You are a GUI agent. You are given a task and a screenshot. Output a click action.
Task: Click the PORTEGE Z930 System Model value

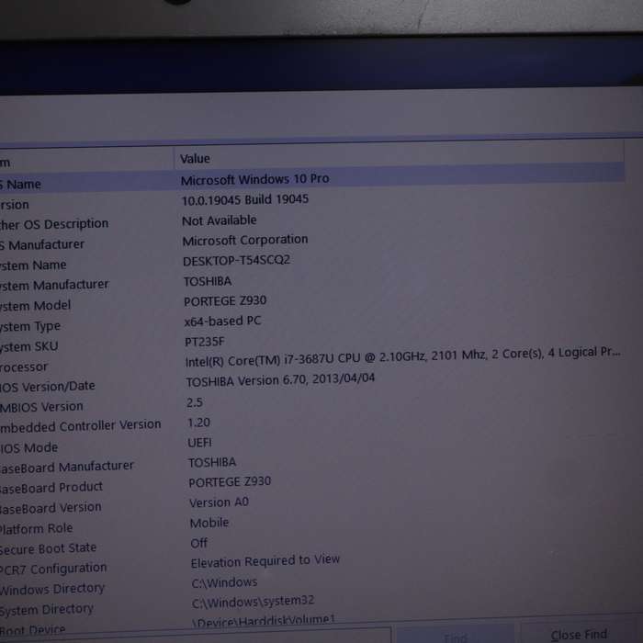[225, 301]
